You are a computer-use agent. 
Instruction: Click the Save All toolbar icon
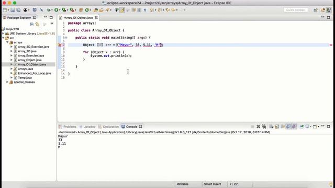pos(18,10)
